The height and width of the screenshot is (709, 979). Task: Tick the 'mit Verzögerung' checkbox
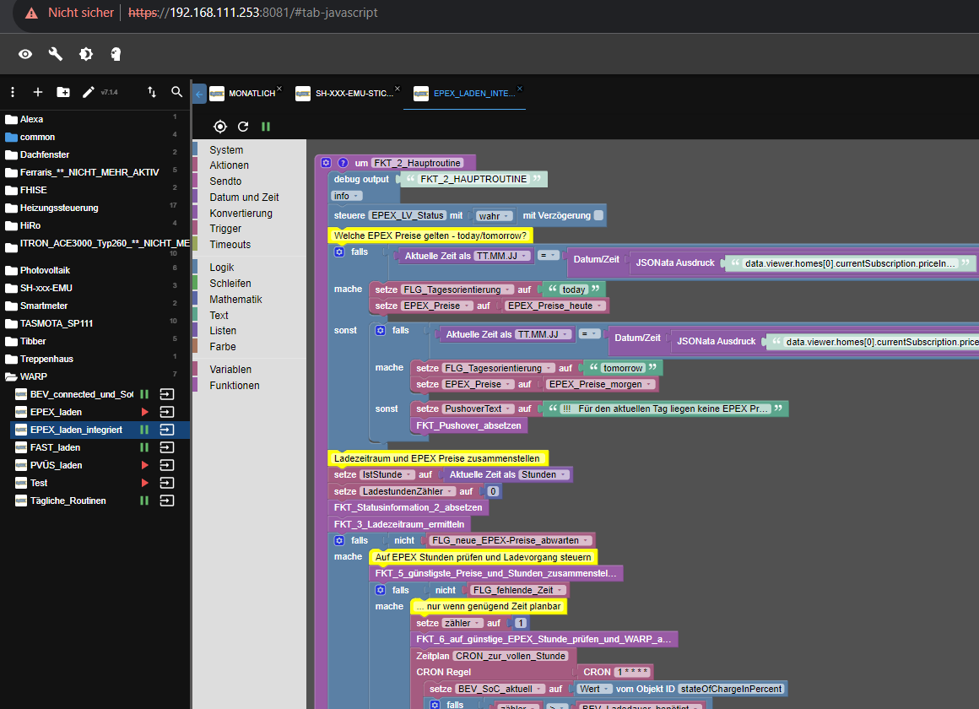coord(598,215)
